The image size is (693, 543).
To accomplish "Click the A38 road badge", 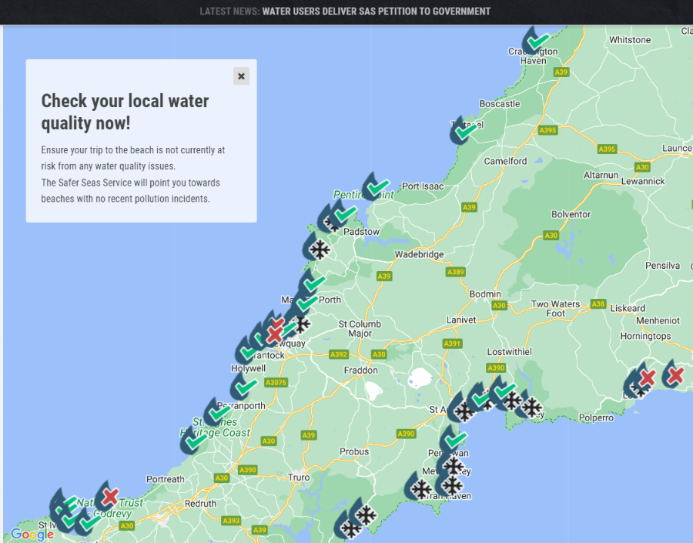I will pyautogui.click(x=598, y=303).
